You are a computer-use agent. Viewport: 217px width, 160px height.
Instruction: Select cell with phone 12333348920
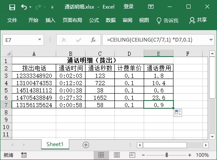(34, 76)
